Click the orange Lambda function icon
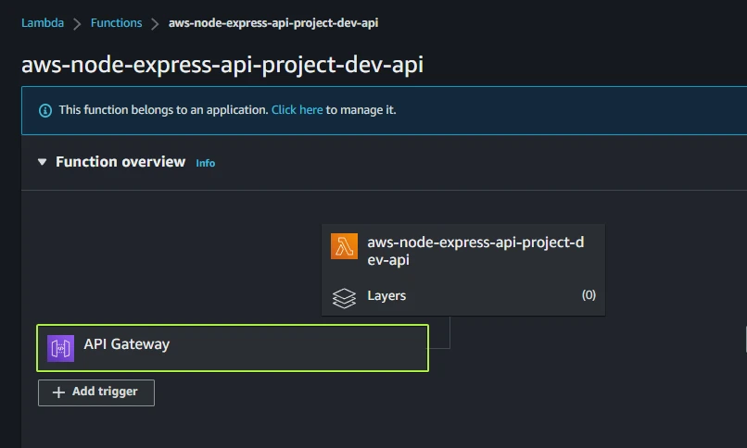Image resolution: width=747 pixels, height=448 pixels. [345, 247]
